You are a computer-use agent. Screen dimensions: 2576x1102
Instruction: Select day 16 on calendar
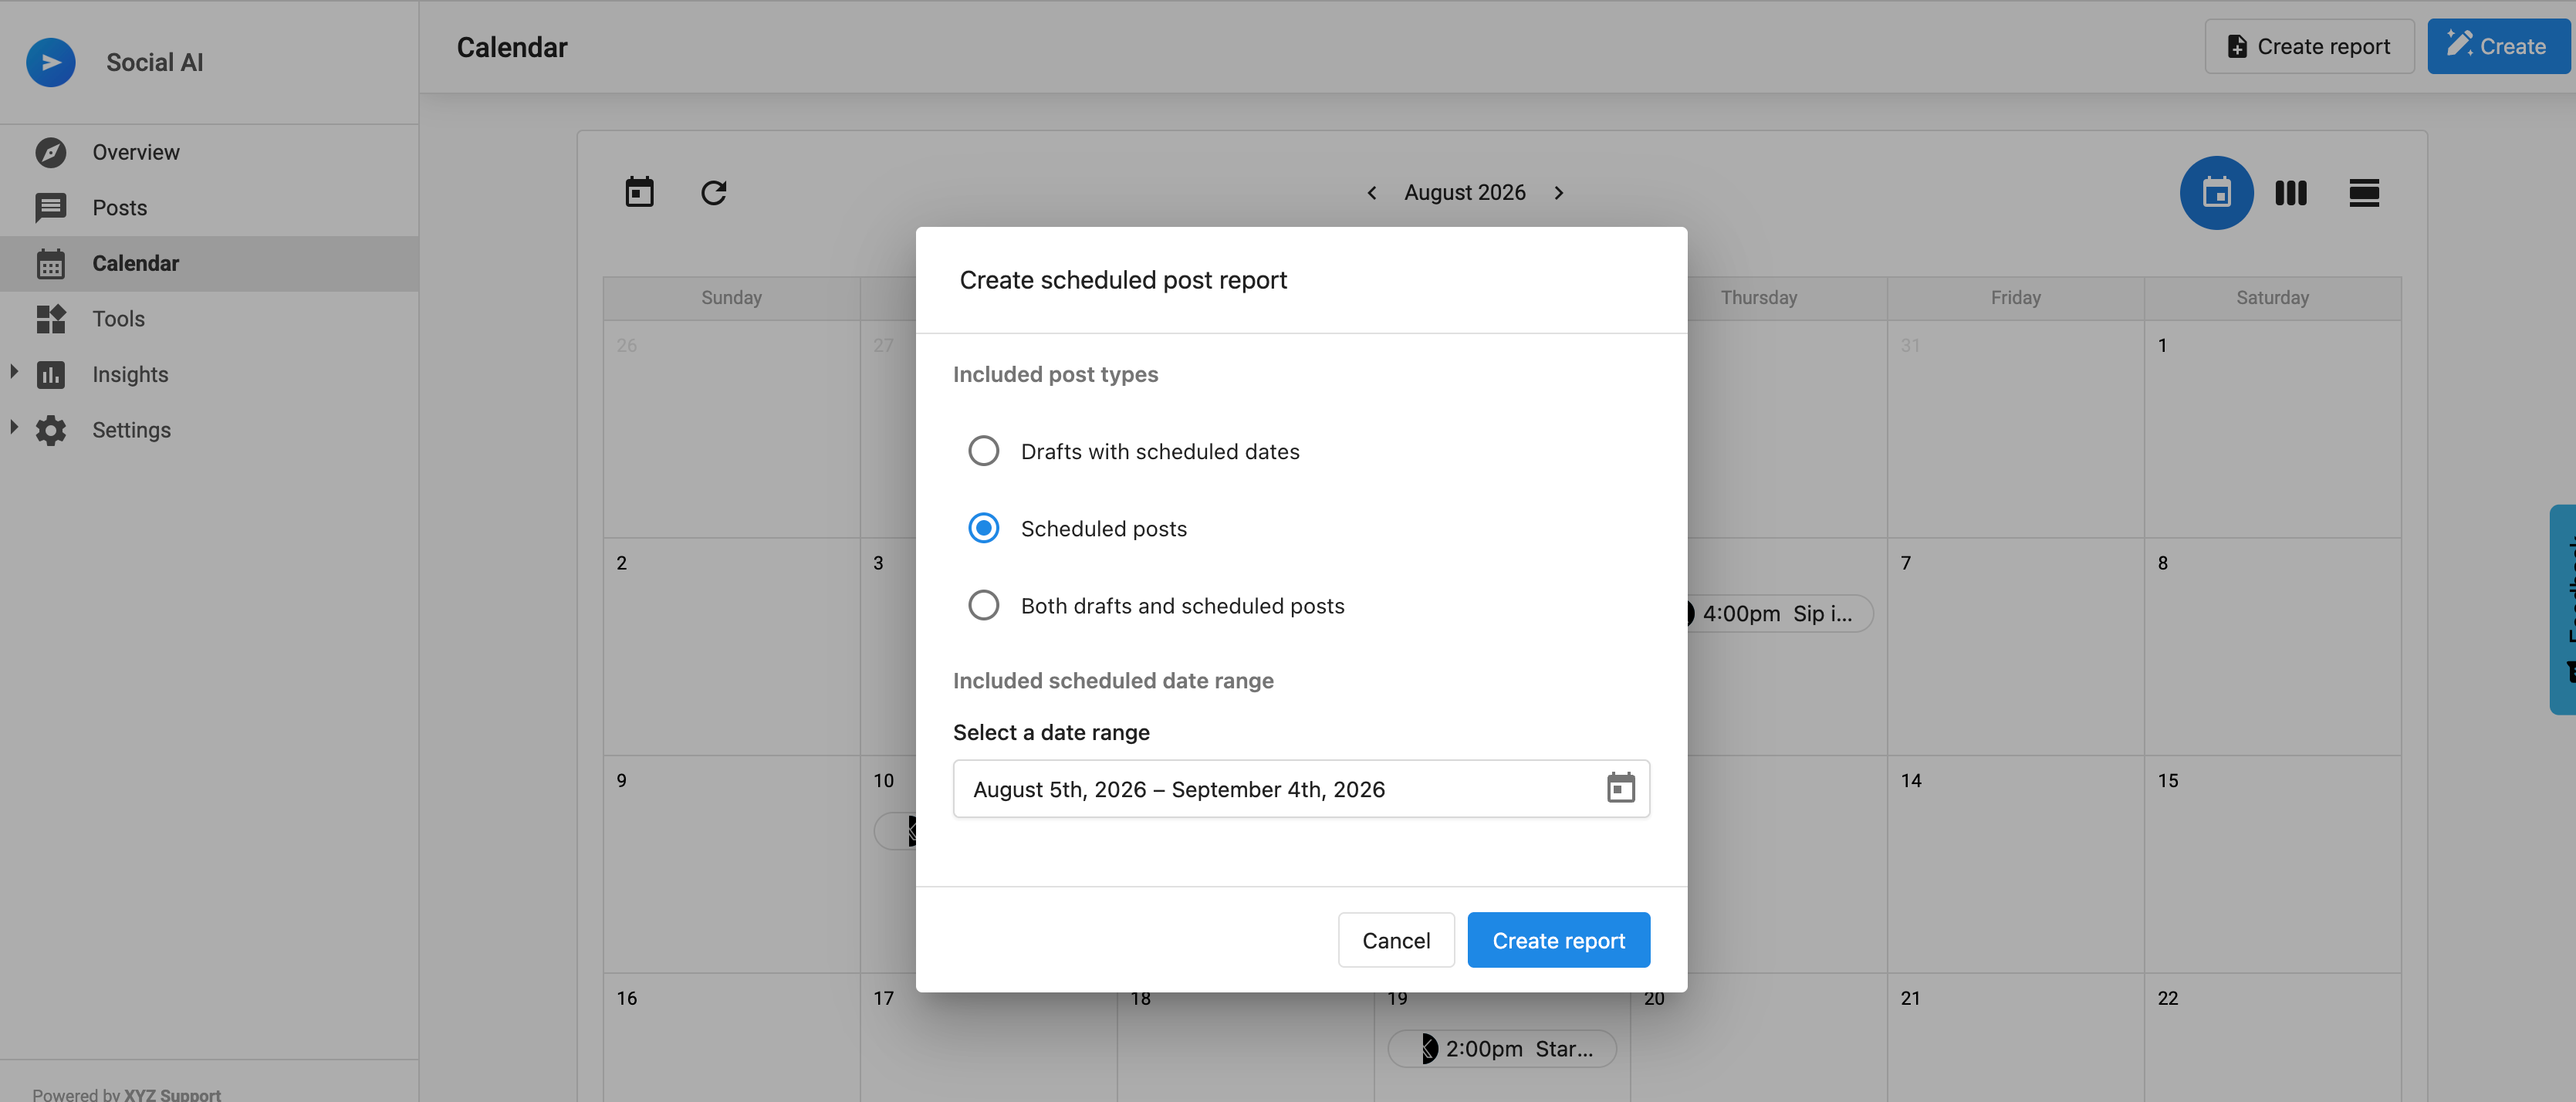click(x=731, y=1038)
